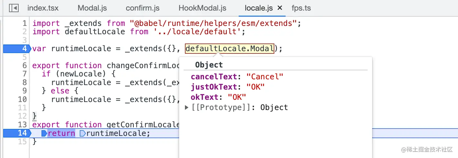This screenshot has width=458, height=158.
Task: Click line number 1 in the gutter
Action: [x=24, y=23]
